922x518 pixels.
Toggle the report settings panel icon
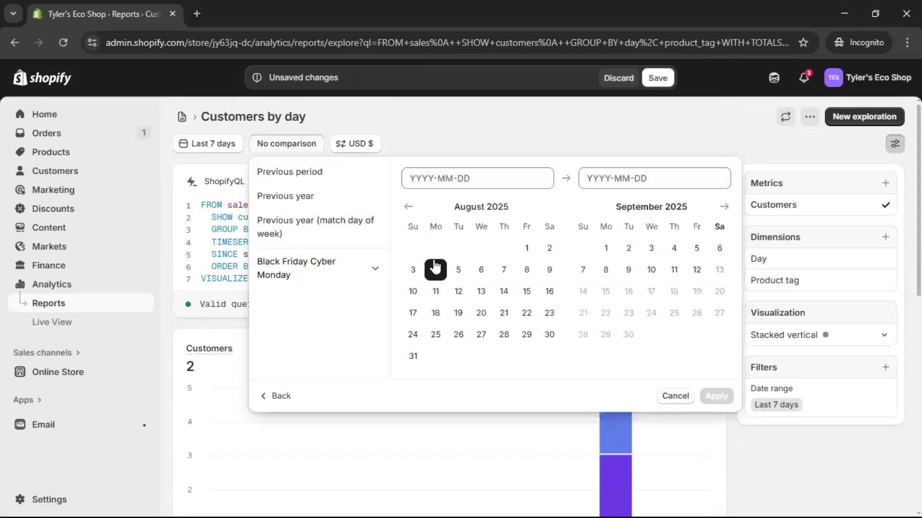pos(895,143)
